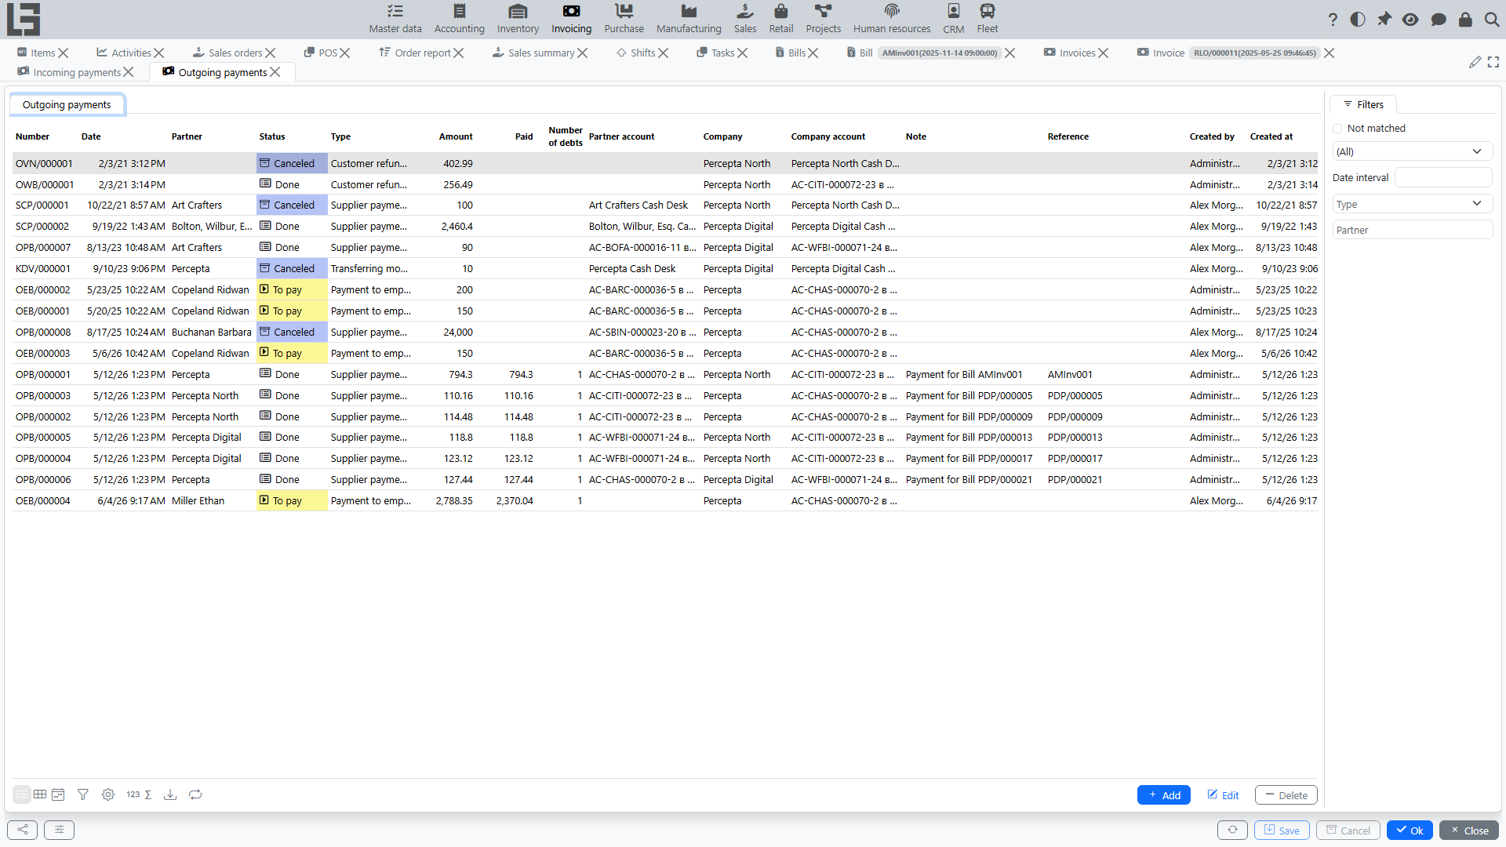Sort by the Status column header

coord(272,136)
